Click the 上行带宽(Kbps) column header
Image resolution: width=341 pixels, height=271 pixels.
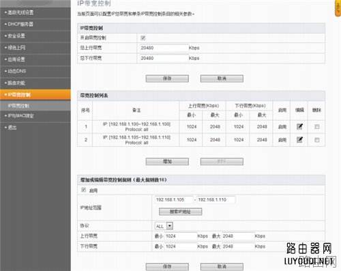click(x=203, y=106)
